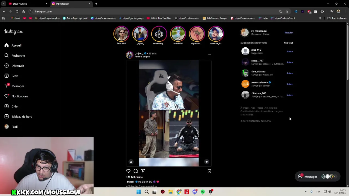
Task: Open a new browser tab
Action: 96,4
